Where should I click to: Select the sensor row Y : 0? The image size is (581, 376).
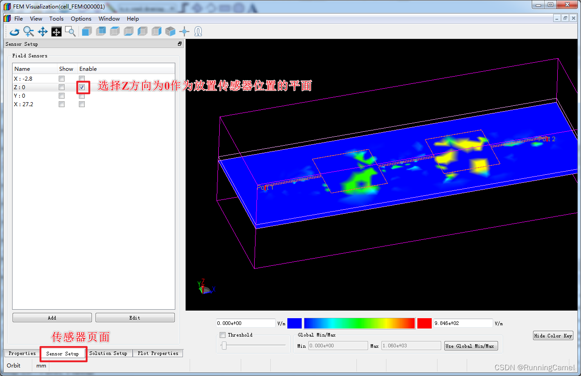(93, 95)
